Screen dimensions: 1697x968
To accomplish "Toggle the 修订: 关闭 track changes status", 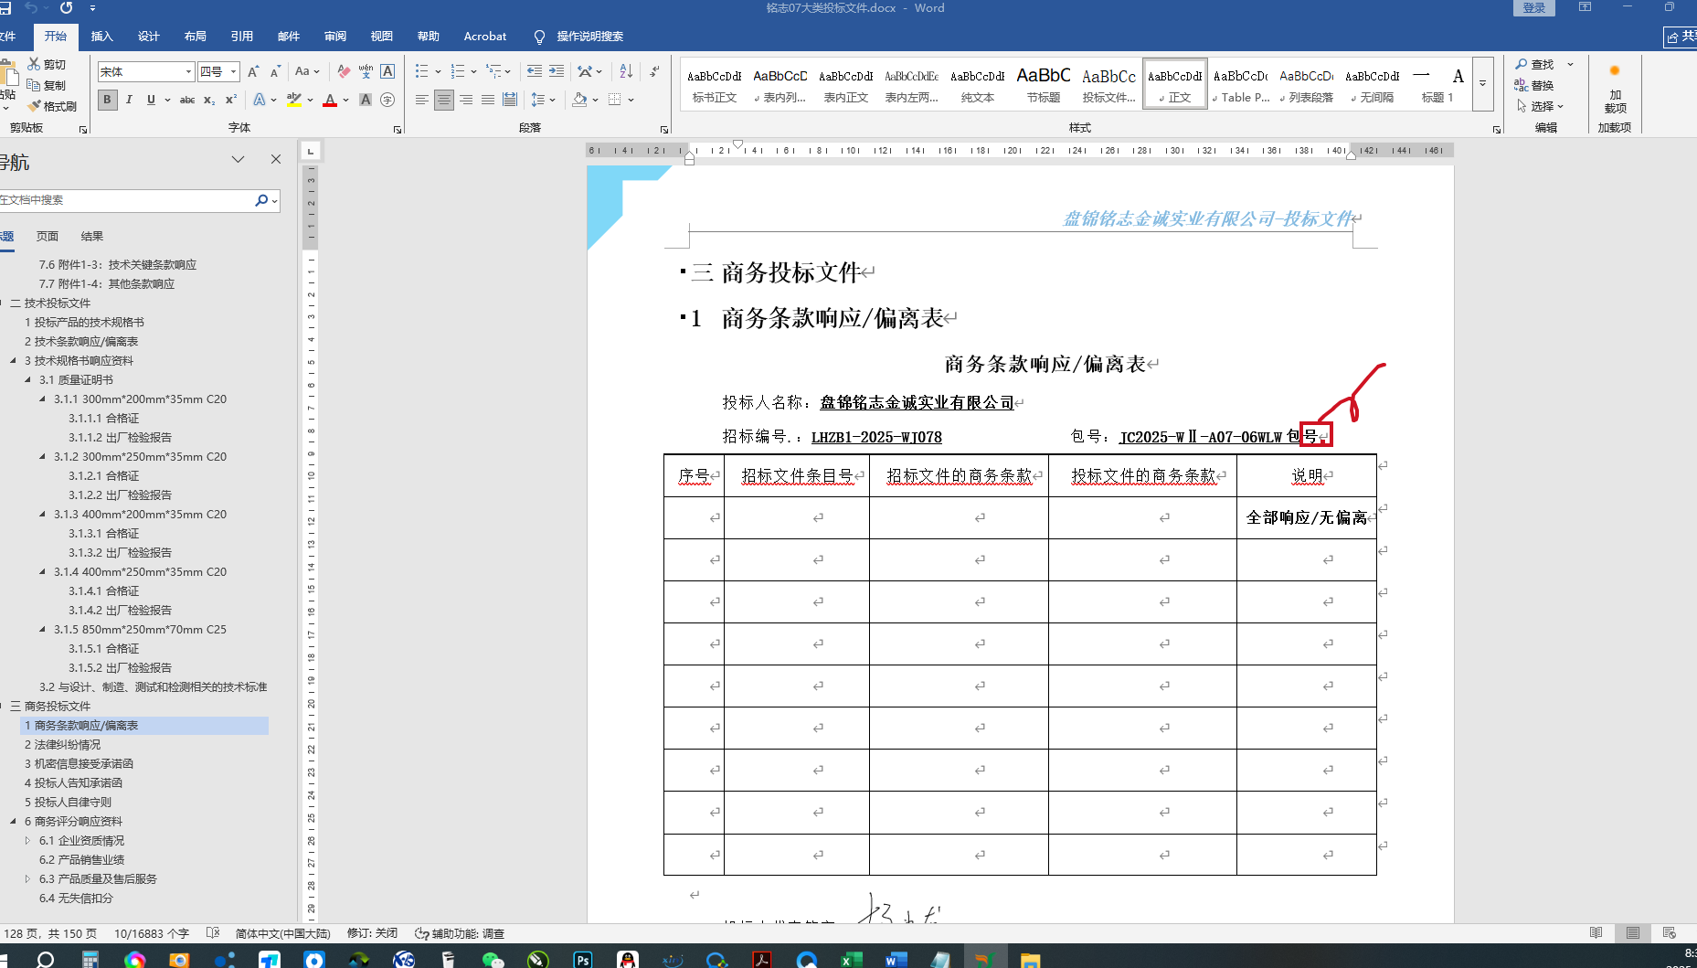I will pos(372,933).
